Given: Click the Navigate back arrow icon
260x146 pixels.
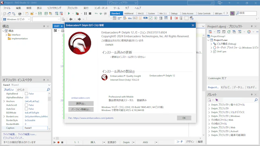Looking at the screenshot, I should coord(71,19).
